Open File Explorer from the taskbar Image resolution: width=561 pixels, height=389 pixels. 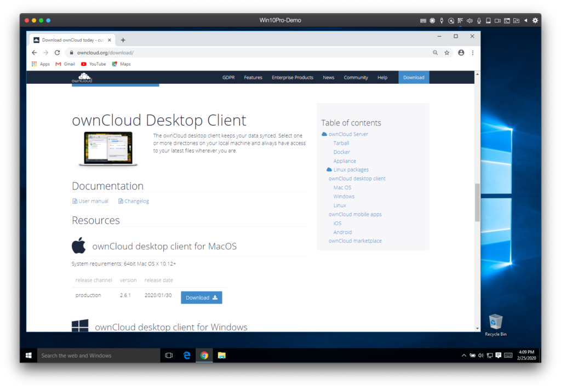point(222,356)
